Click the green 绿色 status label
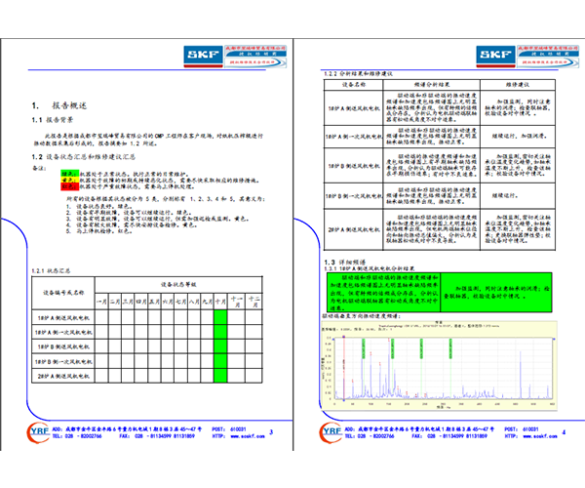 pos(69,170)
